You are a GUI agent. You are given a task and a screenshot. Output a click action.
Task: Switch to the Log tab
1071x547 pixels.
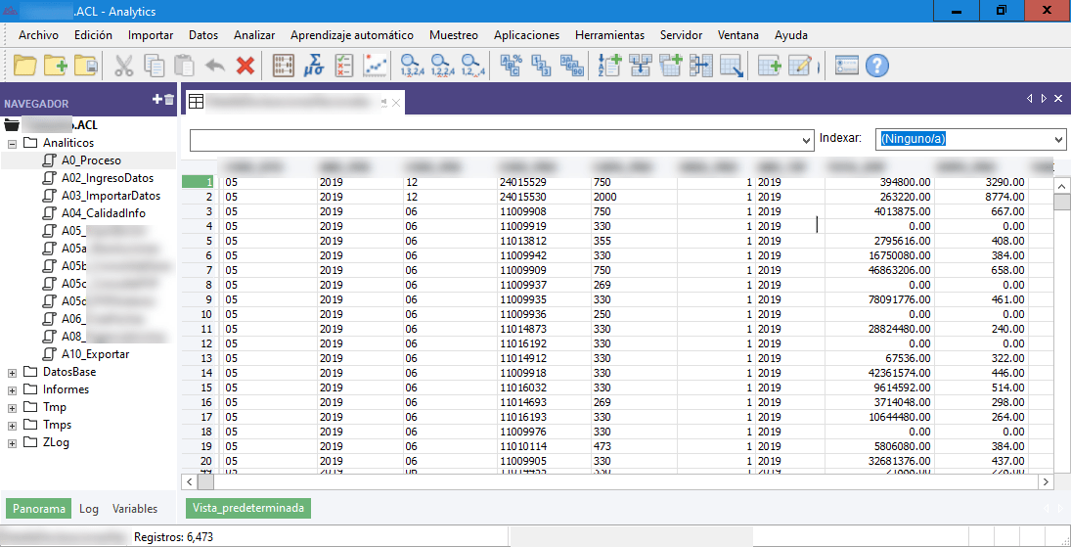[x=89, y=509]
